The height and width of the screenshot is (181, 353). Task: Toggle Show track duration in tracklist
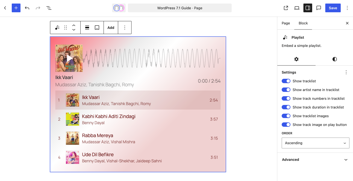click(x=286, y=107)
